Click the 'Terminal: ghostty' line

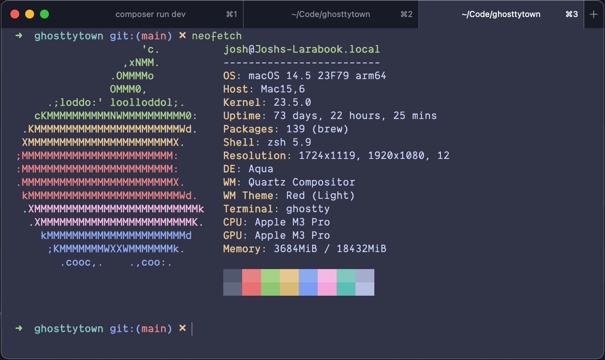pos(277,209)
